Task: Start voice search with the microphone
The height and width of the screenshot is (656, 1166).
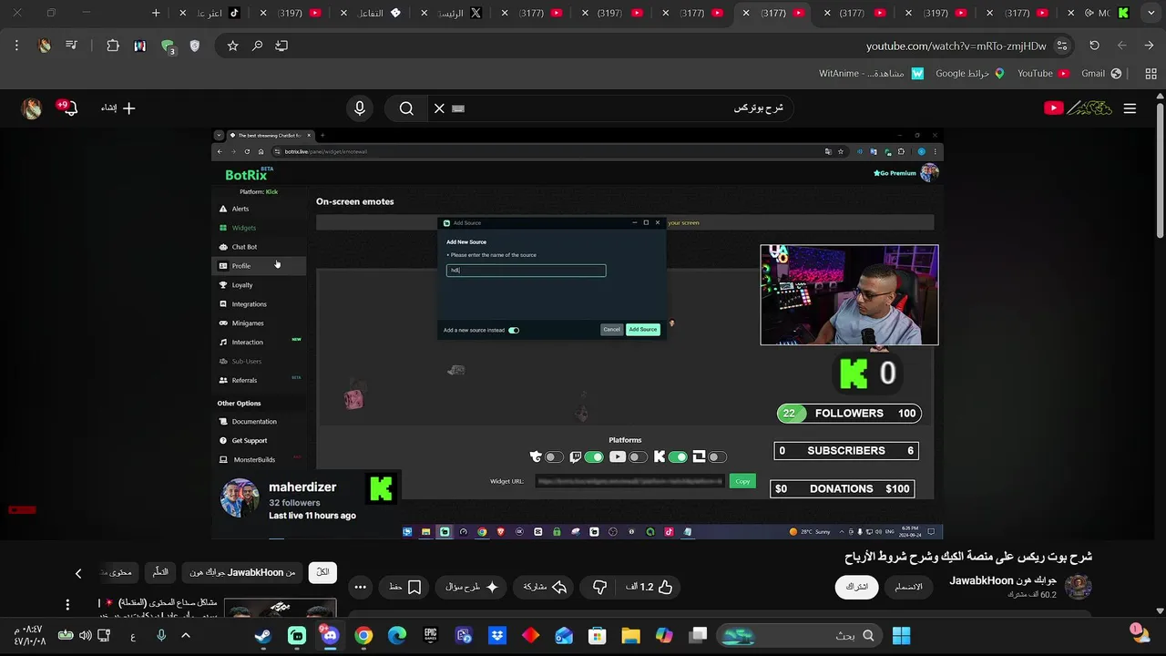Action: [360, 108]
